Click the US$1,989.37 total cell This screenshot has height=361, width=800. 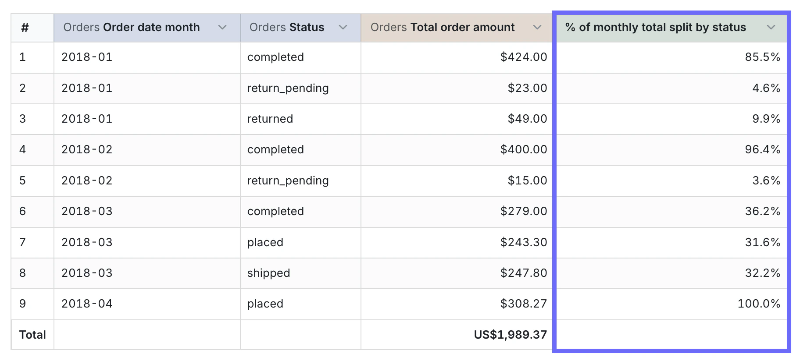click(x=510, y=335)
